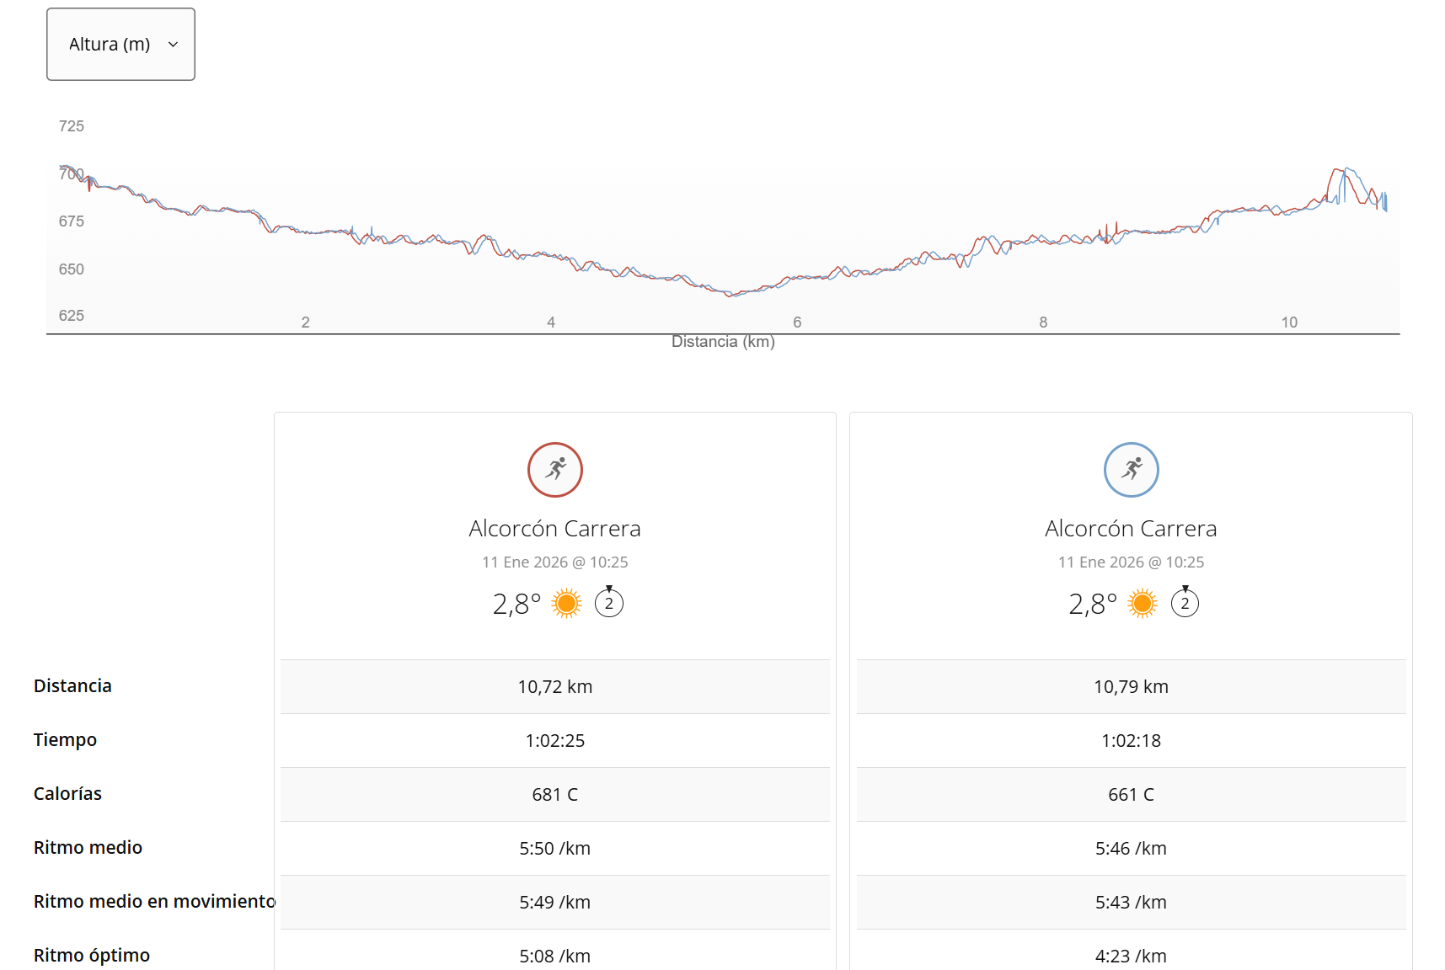Viewport: 1445px width, 970px height.
Task: Select the Tiempo row label
Action: click(65, 740)
